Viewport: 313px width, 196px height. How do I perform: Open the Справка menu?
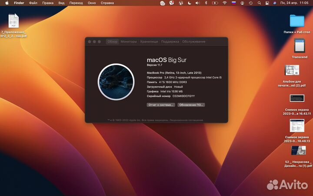(x=107, y=3)
